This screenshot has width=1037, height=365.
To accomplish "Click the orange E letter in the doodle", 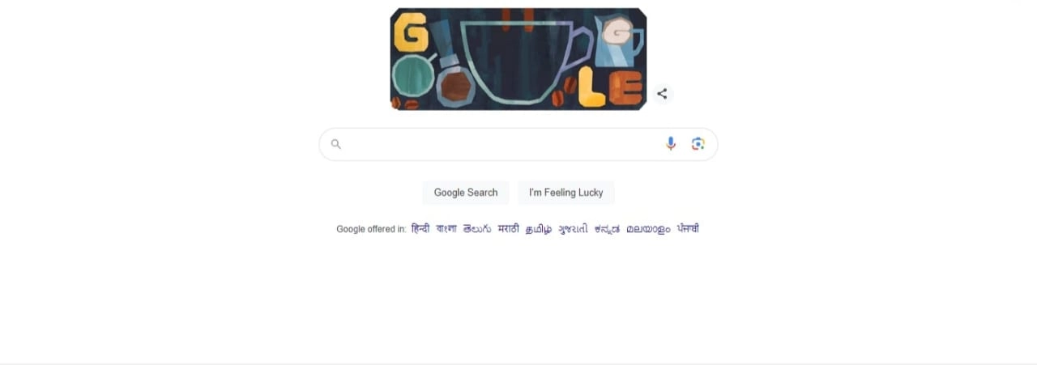I will click(626, 88).
